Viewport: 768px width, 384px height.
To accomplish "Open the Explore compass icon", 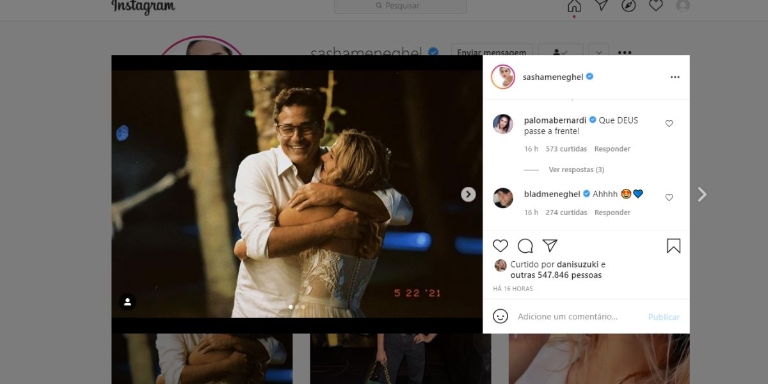I will click(628, 6).
